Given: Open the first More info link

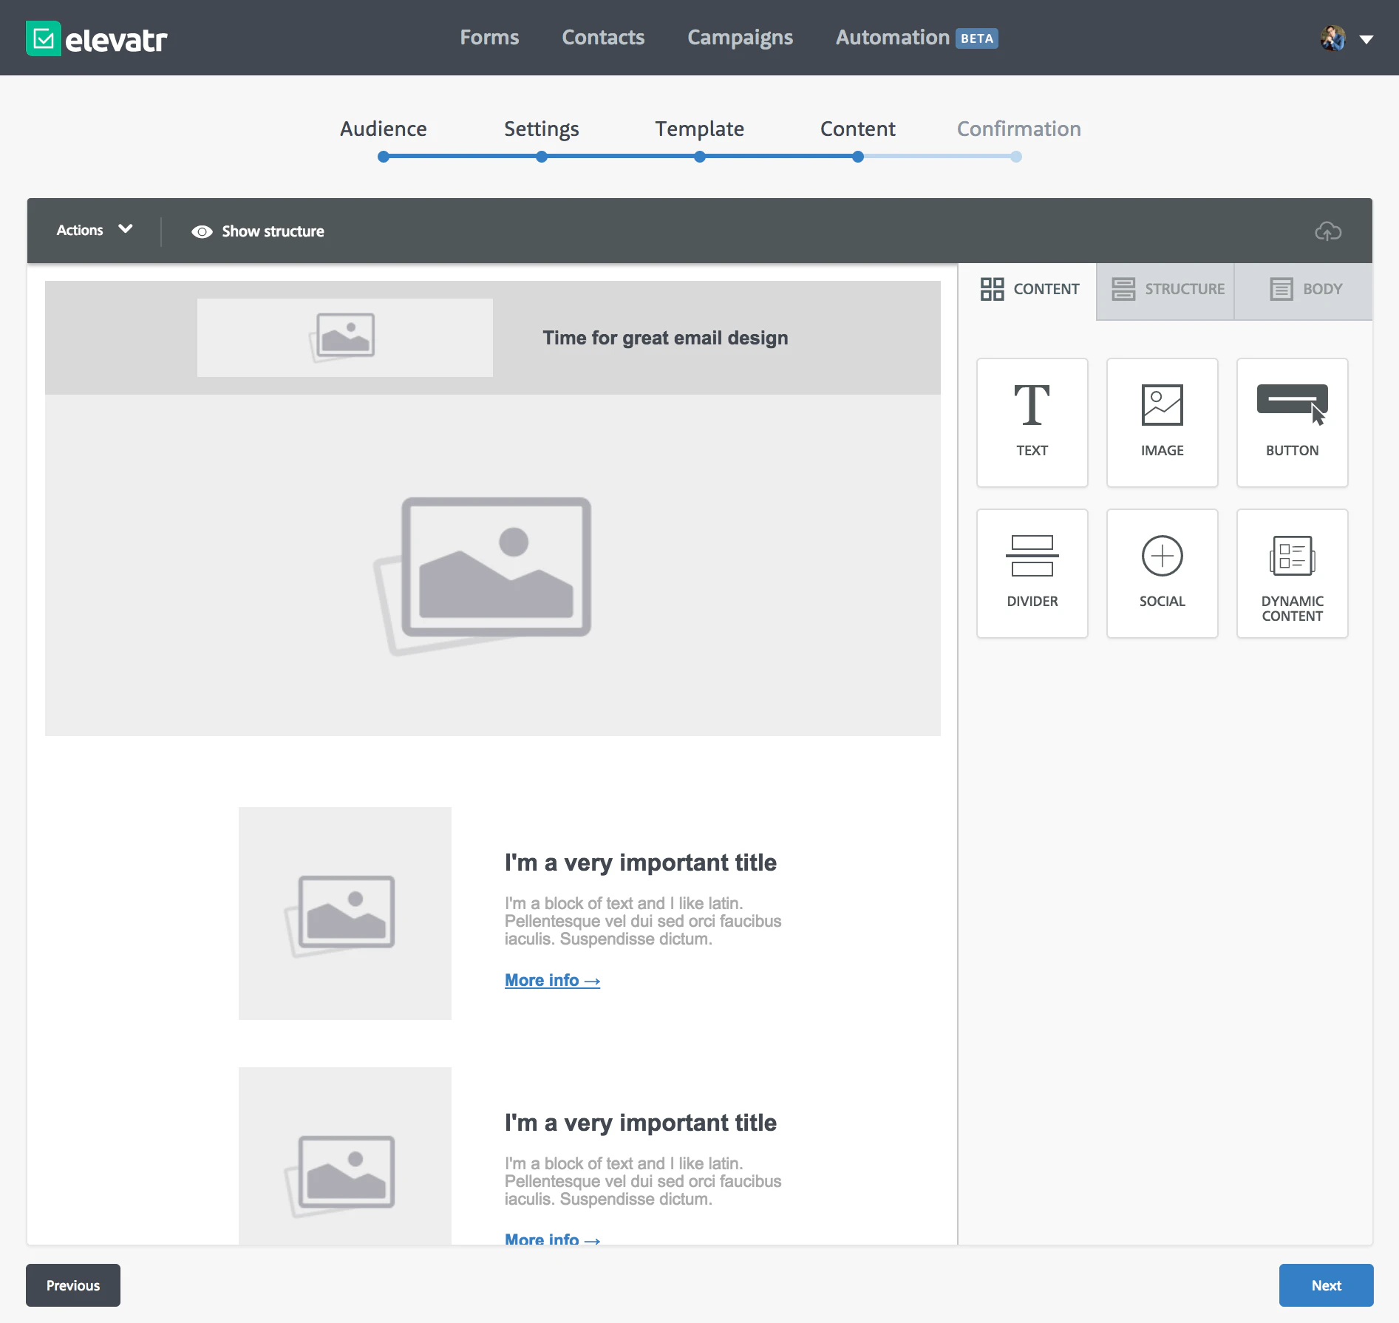Looking at the screenshot, I should pyautogui.click(x=552, y=979).
